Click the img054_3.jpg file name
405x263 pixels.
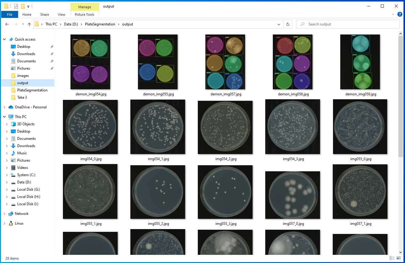coord(293,159)
